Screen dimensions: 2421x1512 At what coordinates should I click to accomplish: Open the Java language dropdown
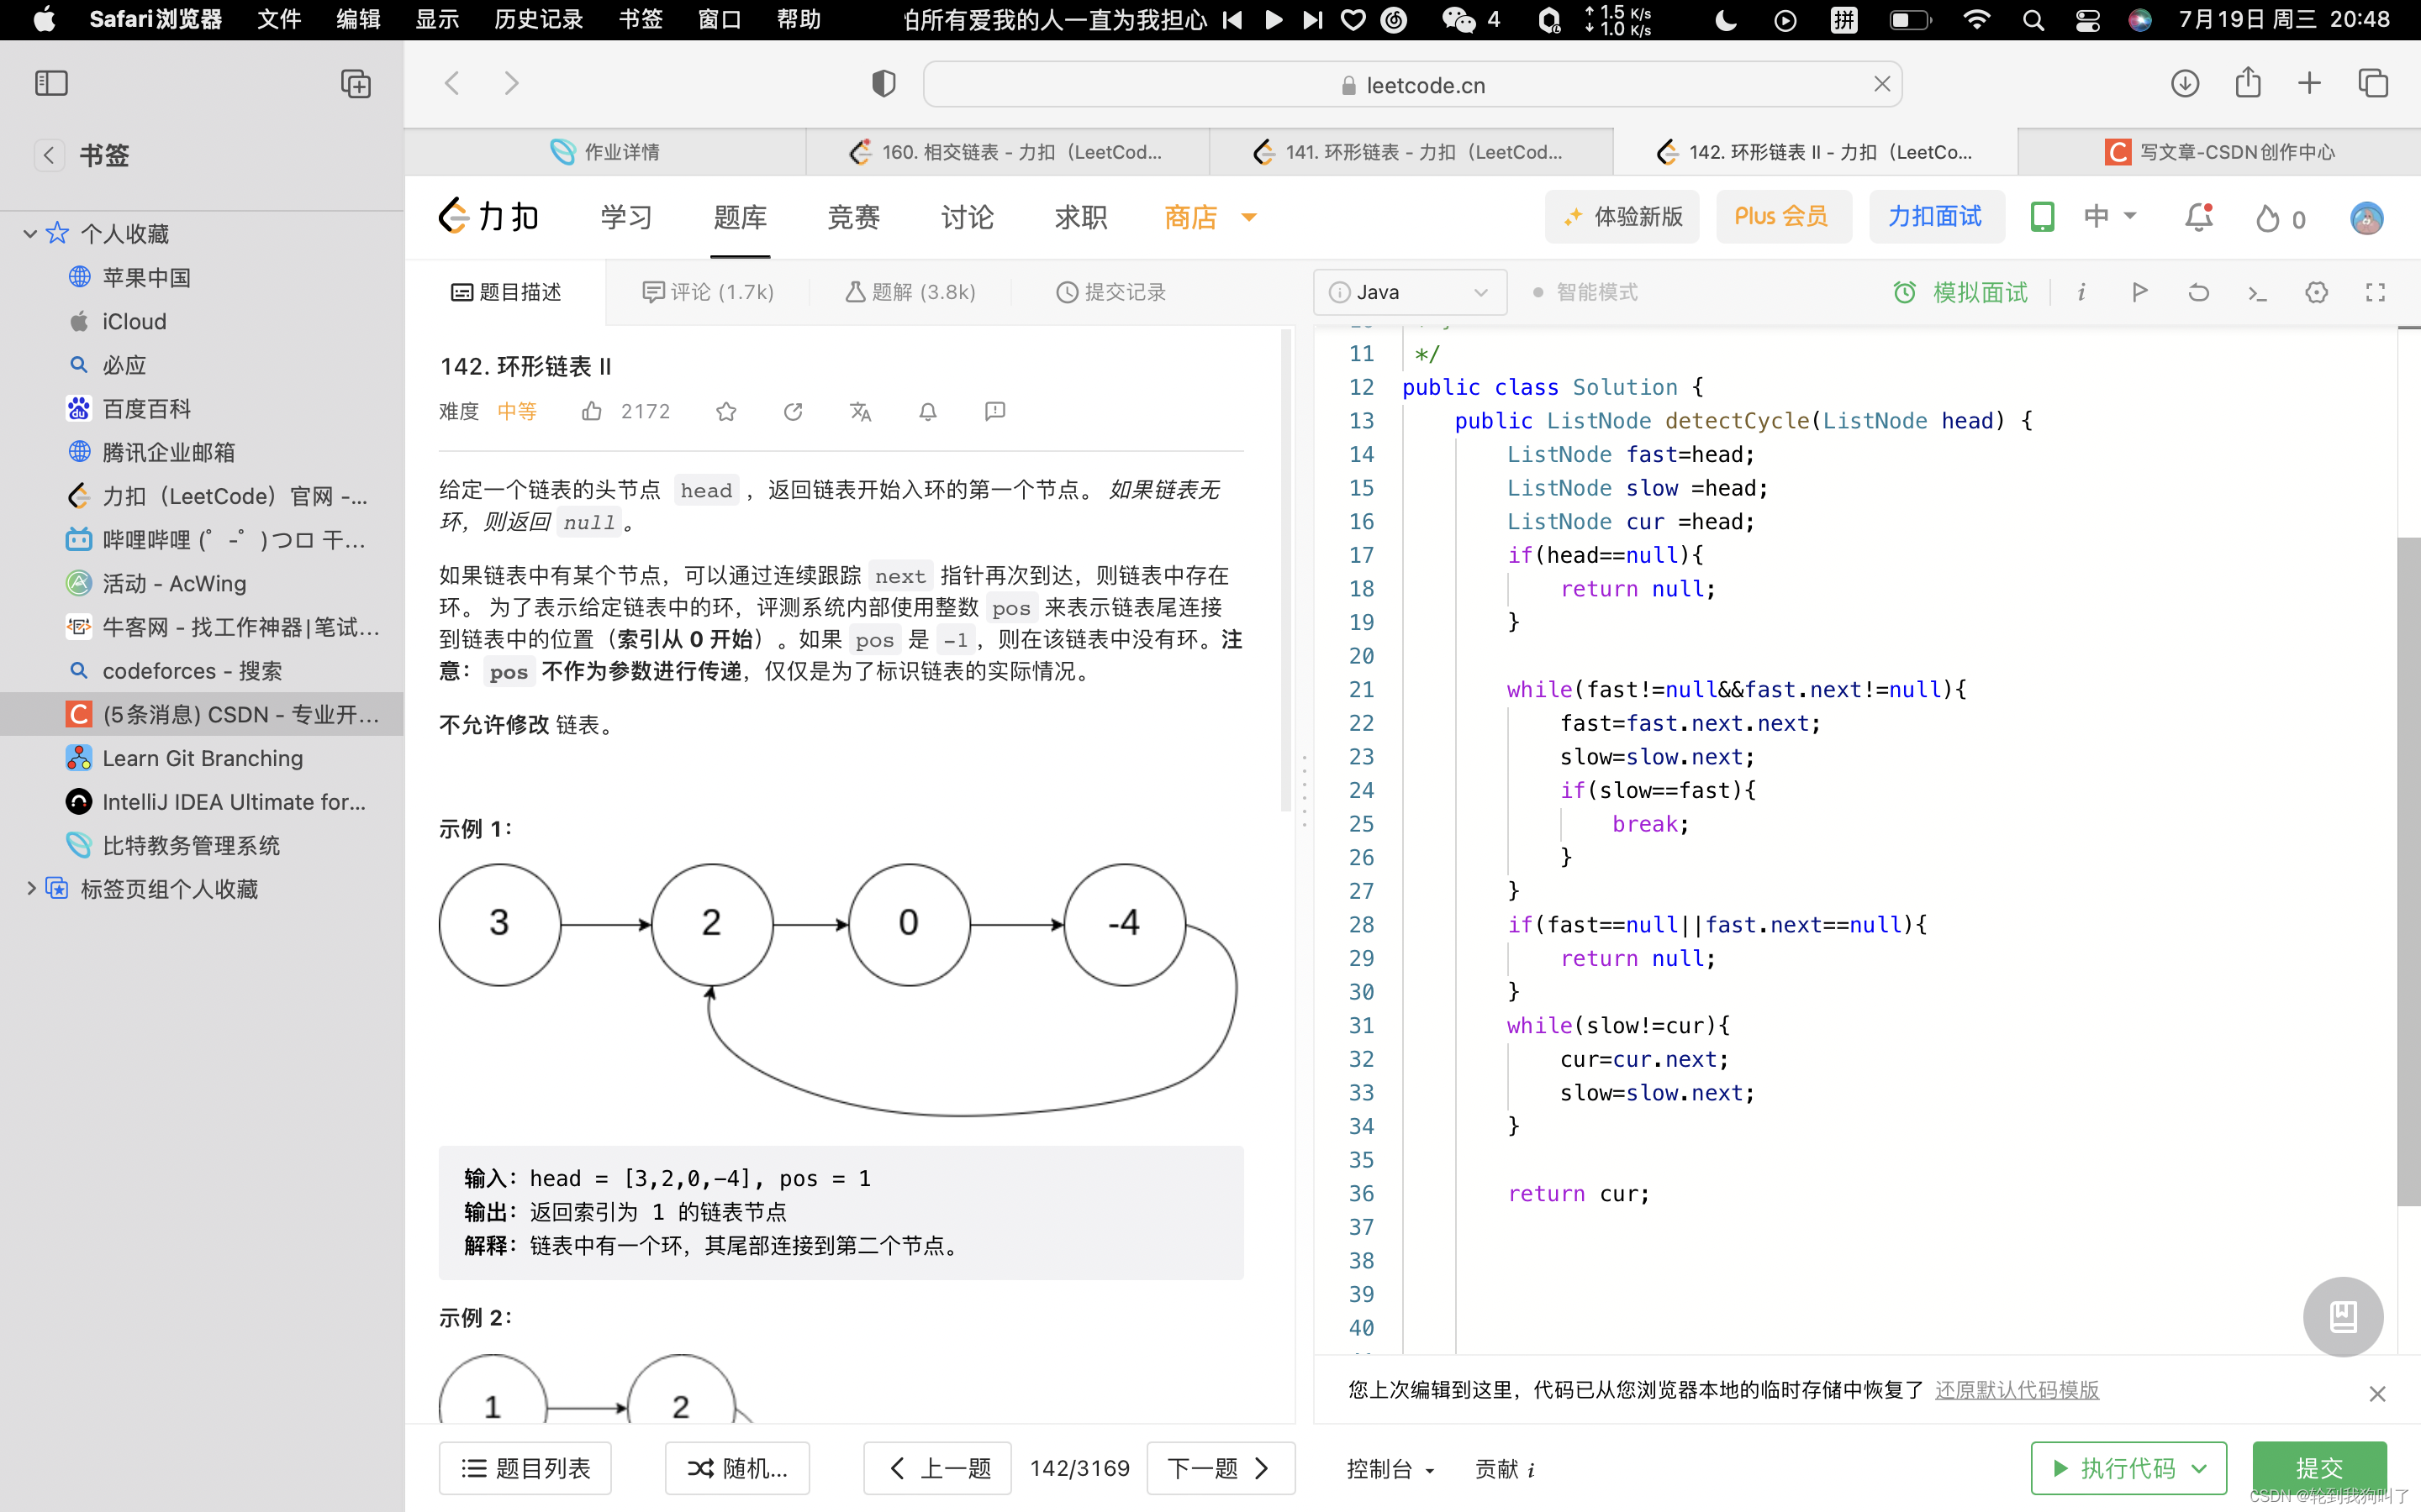1410,292
